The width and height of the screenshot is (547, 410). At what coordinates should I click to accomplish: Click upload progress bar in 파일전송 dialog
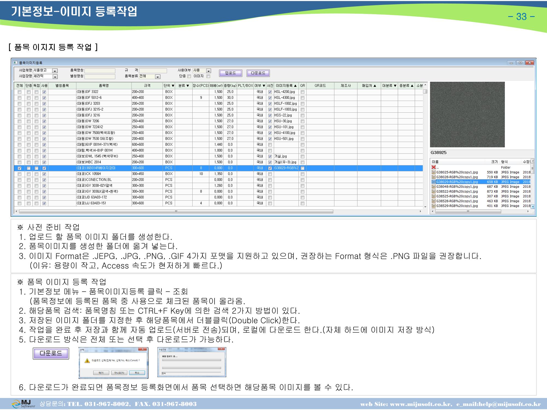192,360
